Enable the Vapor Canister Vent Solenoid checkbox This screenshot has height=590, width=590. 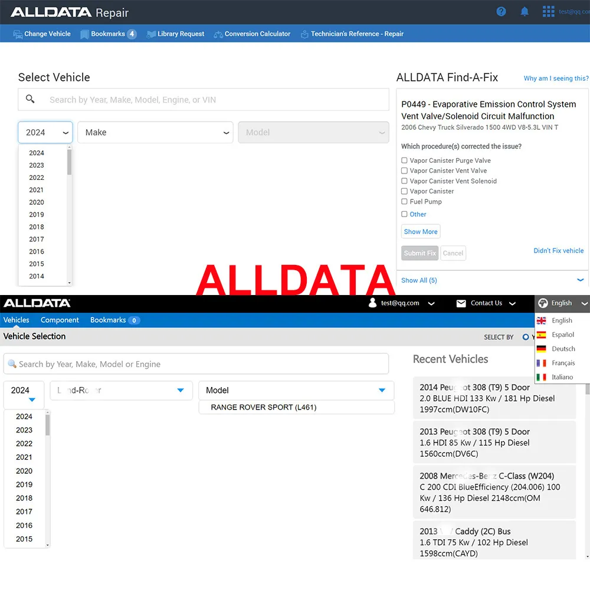[x=405, y=181]
